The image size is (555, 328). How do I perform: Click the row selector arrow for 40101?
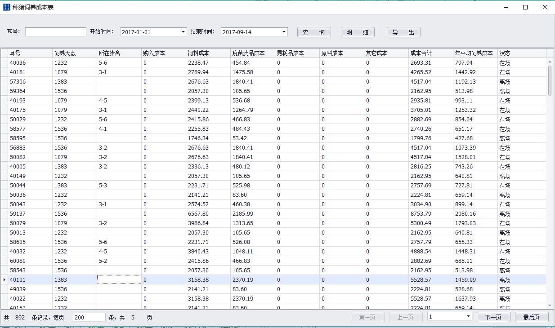coord(4,280)
